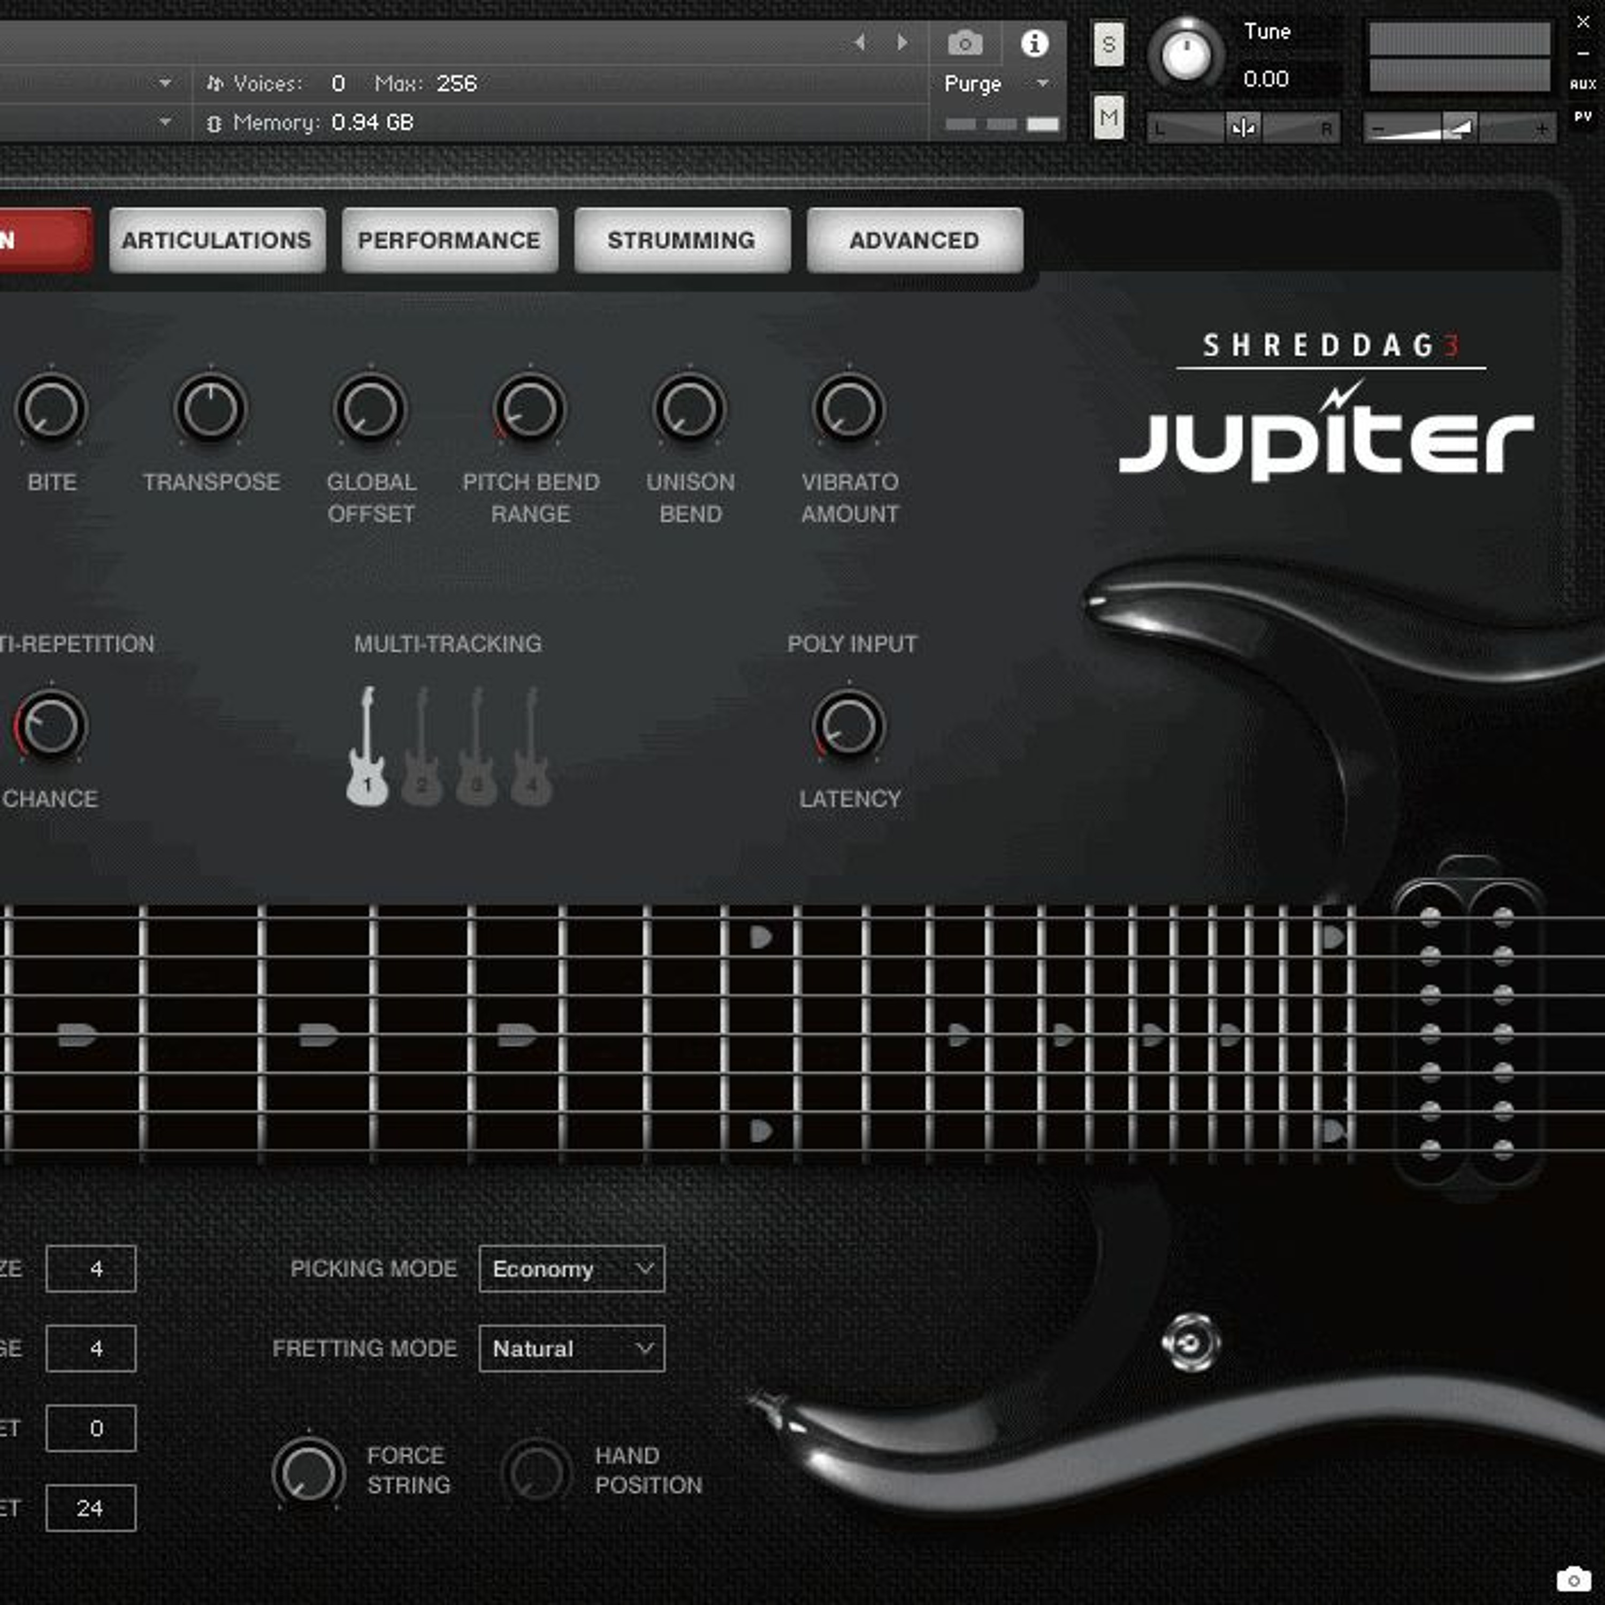
Task: Switch to the PERFORMANCE tab
Action: point(449,240)
